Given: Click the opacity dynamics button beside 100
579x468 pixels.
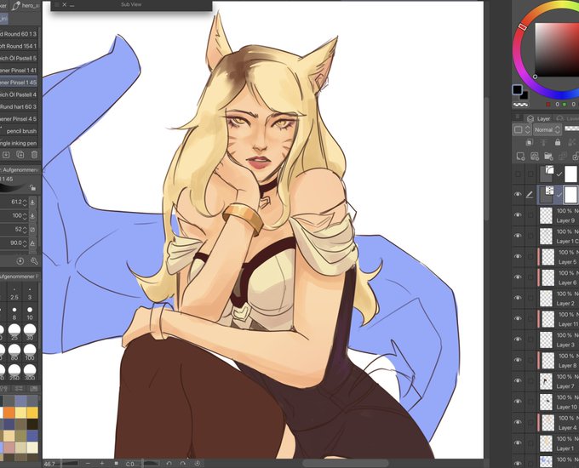Looking at the screenshot, I should (x=33, y=215).
